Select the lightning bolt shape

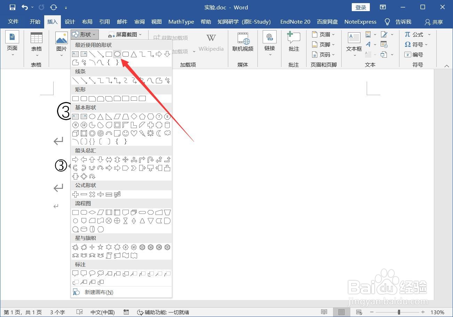142,133
